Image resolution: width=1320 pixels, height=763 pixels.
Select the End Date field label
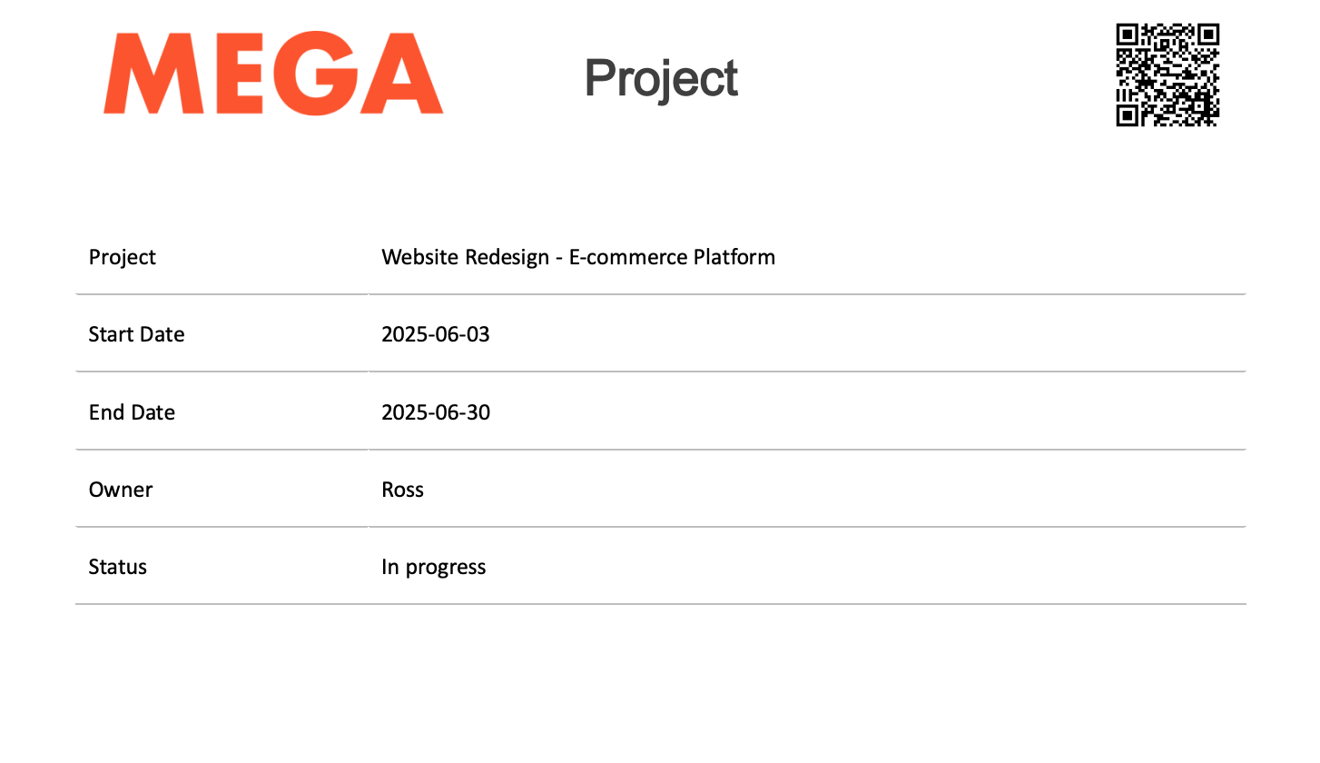132,412
